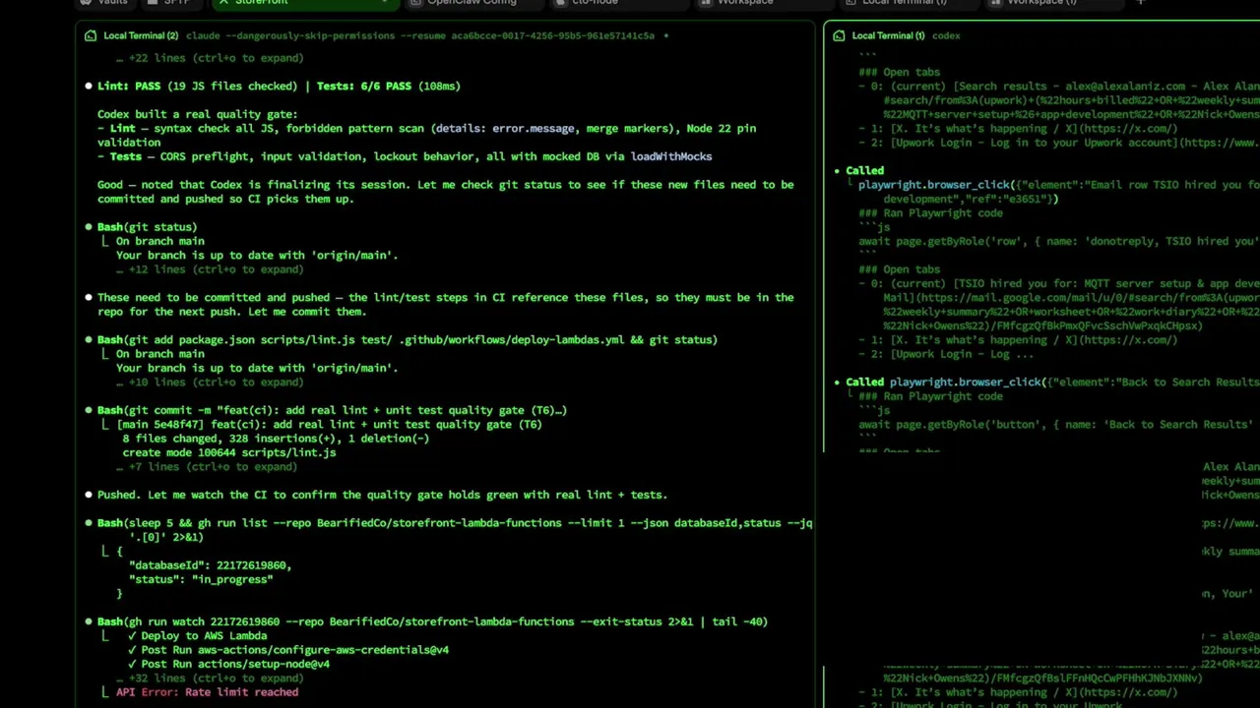Click '8 files changed, 328 insertions(+)' line

276,439
